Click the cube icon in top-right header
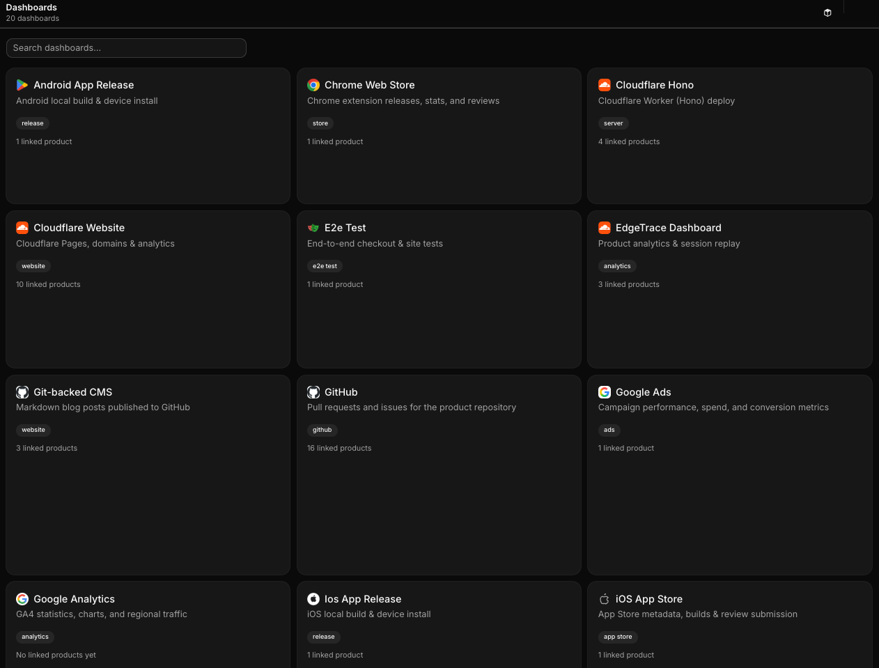Viewport: 879px width, 668px height. coord(827,13)
